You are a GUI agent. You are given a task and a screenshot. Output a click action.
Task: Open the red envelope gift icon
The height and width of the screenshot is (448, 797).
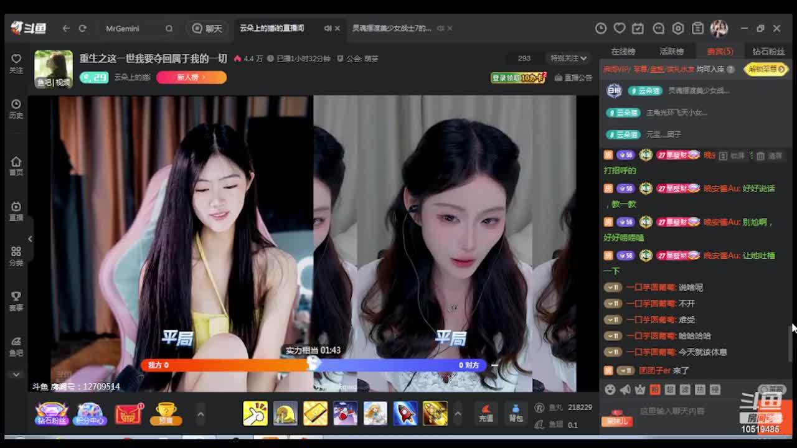tap(129, 414)
